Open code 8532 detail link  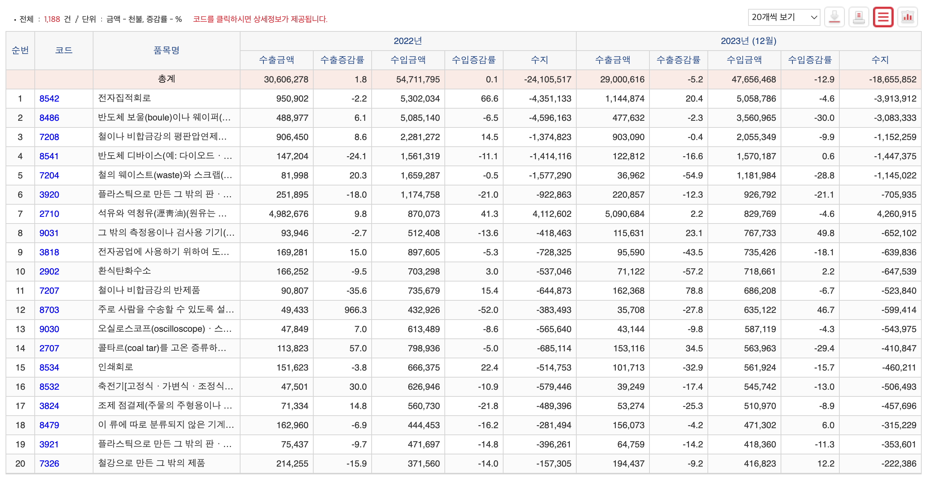point(49,387)
